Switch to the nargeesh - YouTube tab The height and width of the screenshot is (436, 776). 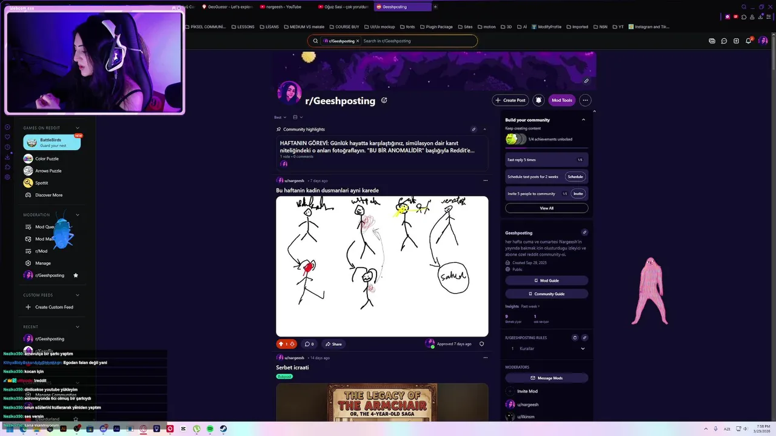point(285,7)
